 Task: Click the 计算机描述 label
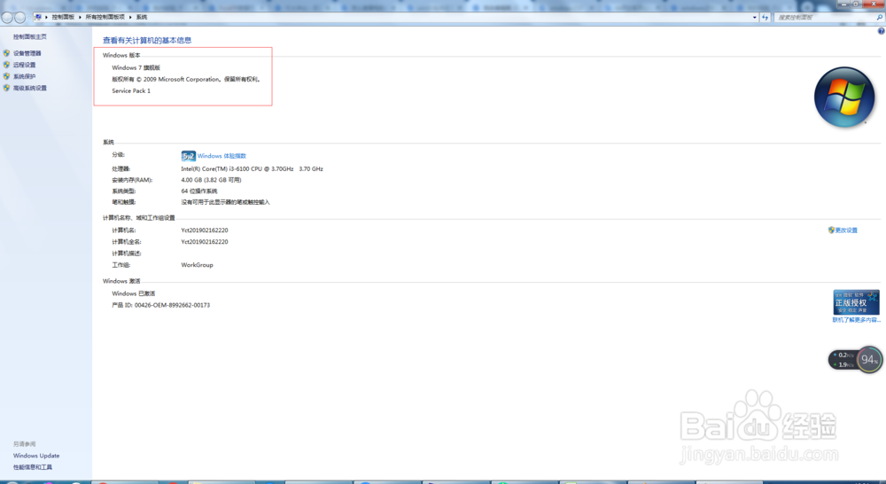[127, 254]
